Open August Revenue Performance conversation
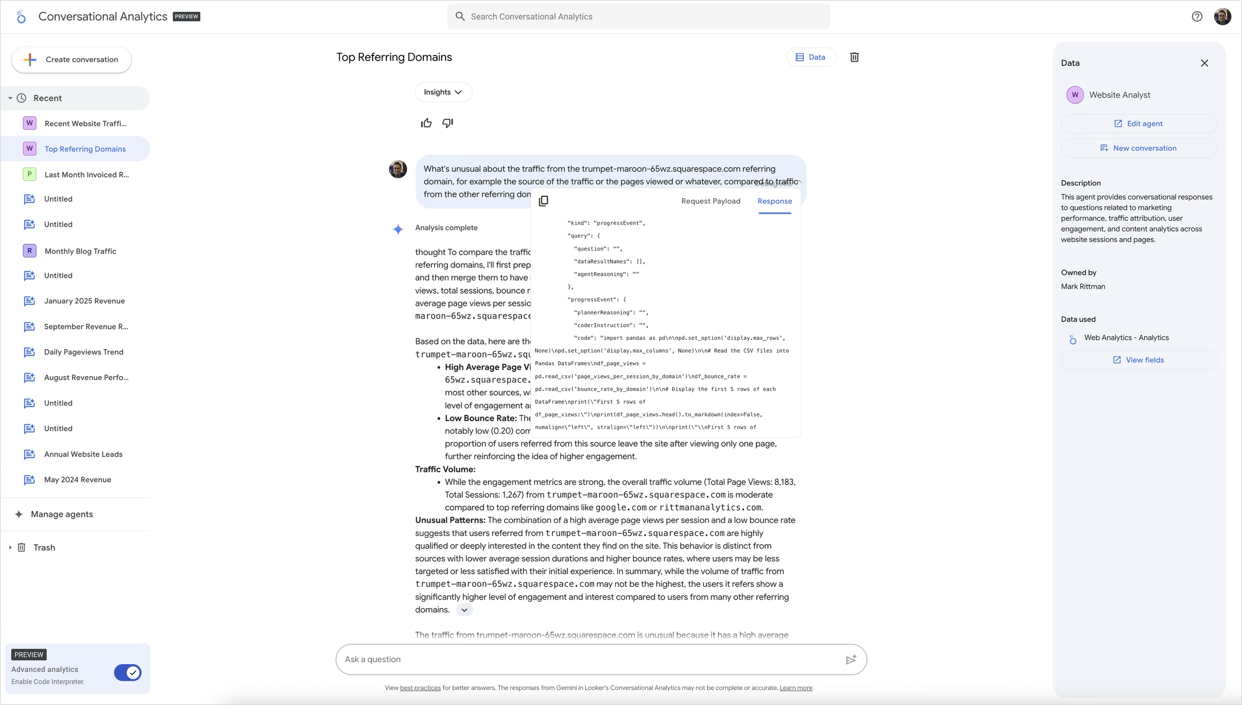Image resolution: width=1242 pixels, height=705 pixels. pyautogui.click(x=75, y=378)
